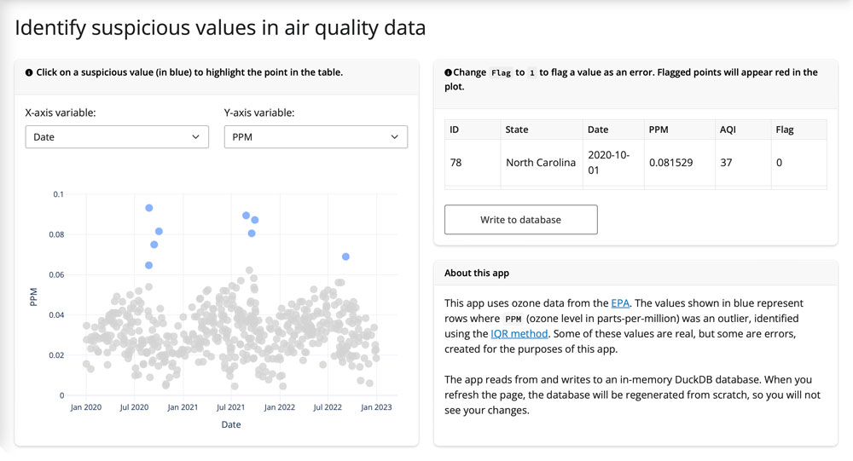Open the X-axis variable dropdown
Viewport: 853px width, 461px height.
point(117,137)
